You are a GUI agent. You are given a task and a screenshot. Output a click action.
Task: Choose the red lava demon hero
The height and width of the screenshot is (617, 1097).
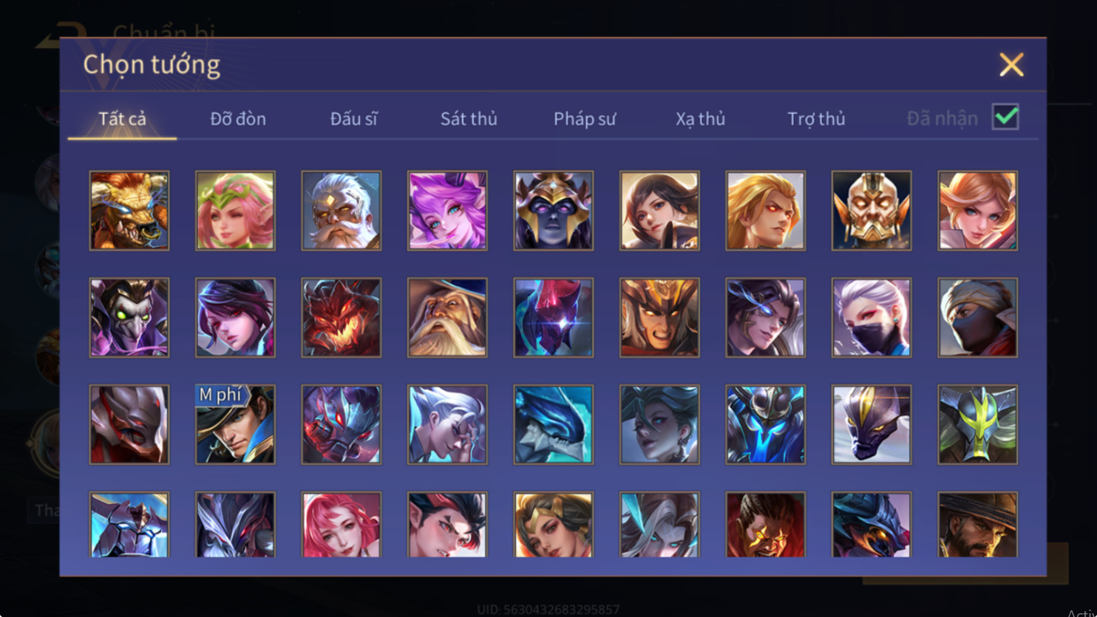342,318
